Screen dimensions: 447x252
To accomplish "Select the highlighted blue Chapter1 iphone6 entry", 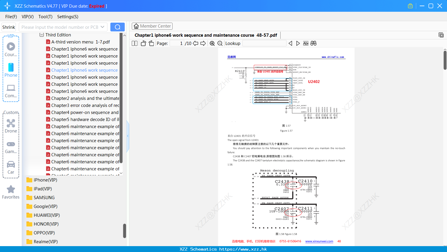I will click(x=82, y=70).
